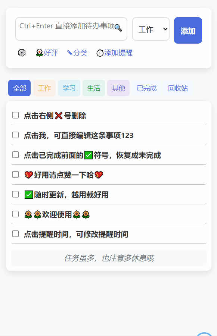Open the 回收站 tab
This screenshot has height=336, width=217.
[178, 88]
